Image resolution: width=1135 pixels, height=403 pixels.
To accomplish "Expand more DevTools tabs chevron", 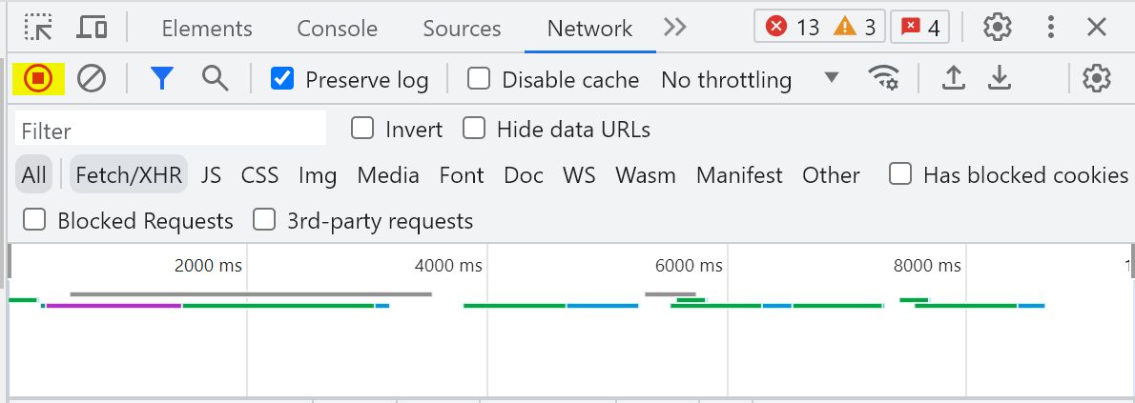I will pos(674,28).
